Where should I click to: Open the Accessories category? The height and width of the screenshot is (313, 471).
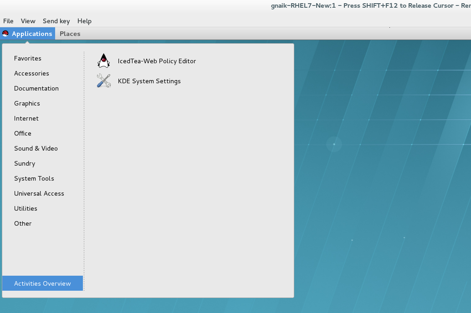(31, 73)
